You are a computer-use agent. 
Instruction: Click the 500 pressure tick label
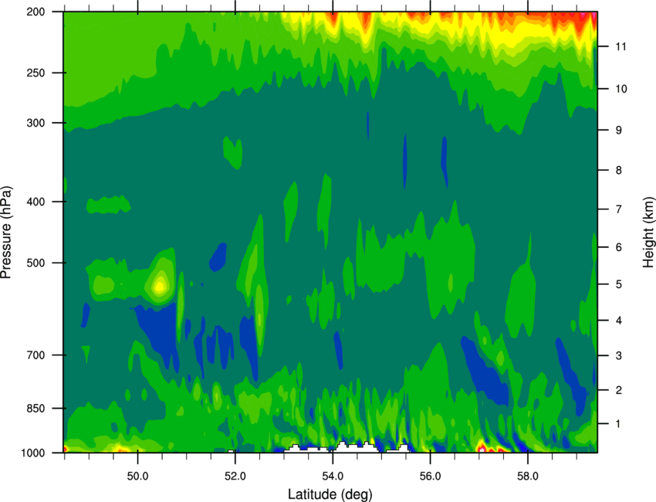[x=36, y=263]
